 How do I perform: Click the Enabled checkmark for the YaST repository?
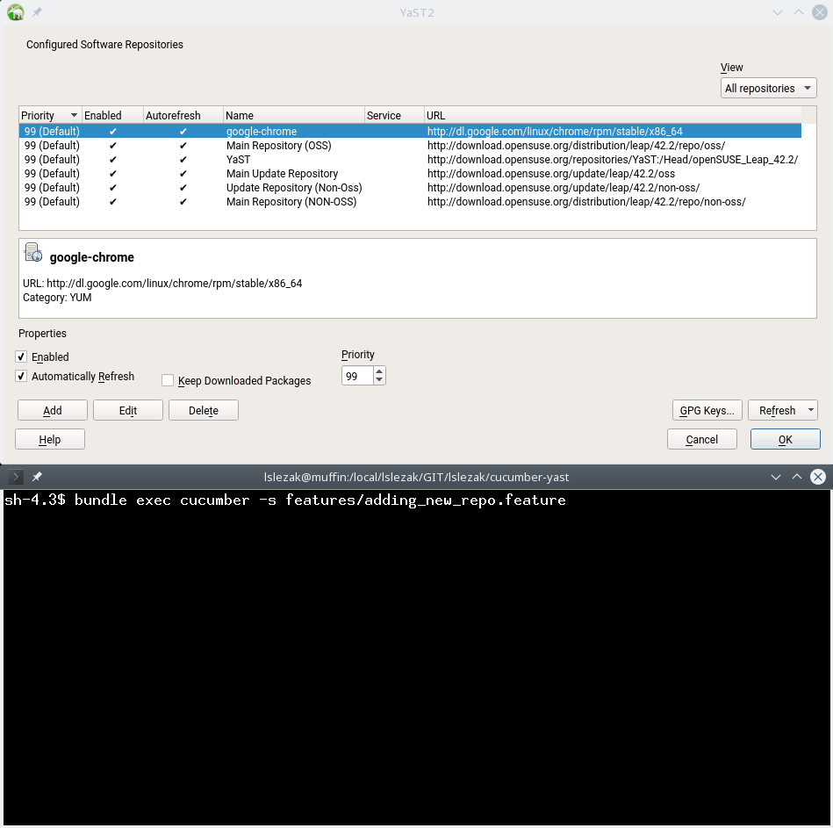[x=112, y=160]
